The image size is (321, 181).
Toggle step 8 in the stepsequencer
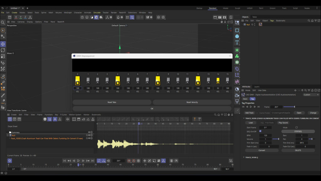click(x=158, y=81)
